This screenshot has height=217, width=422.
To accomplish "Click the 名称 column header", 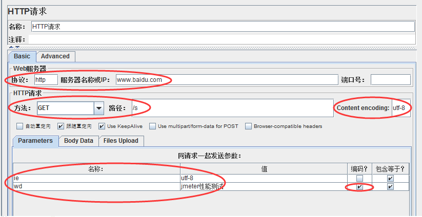I will pyautogui.click(x=96, y=169).
